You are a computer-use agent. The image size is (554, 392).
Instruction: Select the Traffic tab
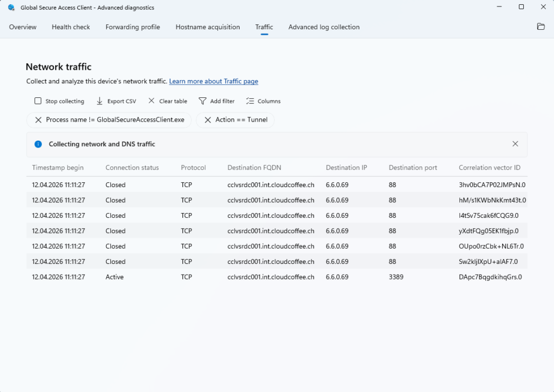coord(264,27)
